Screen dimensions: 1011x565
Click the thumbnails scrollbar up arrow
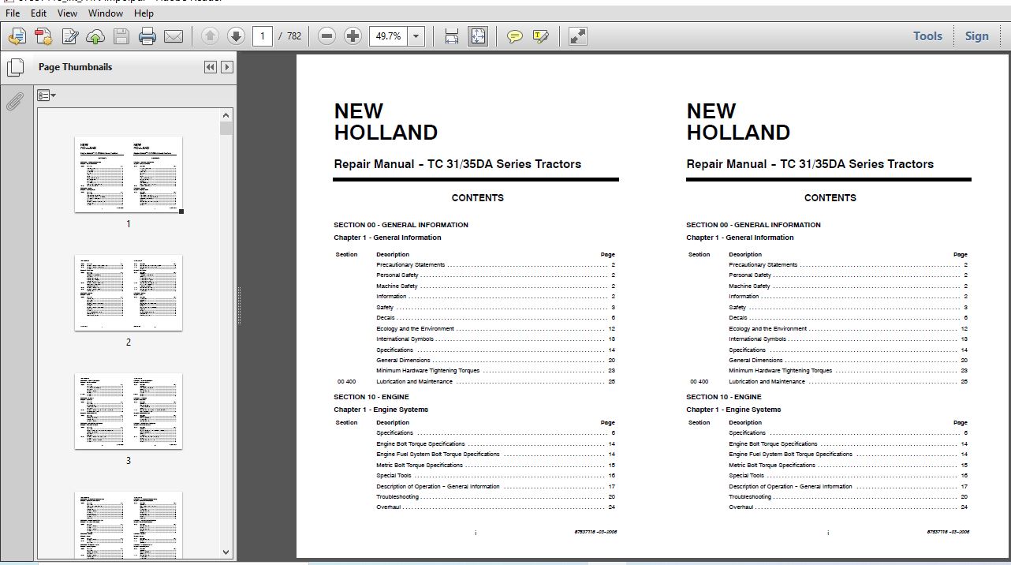(x=226, y=115)
